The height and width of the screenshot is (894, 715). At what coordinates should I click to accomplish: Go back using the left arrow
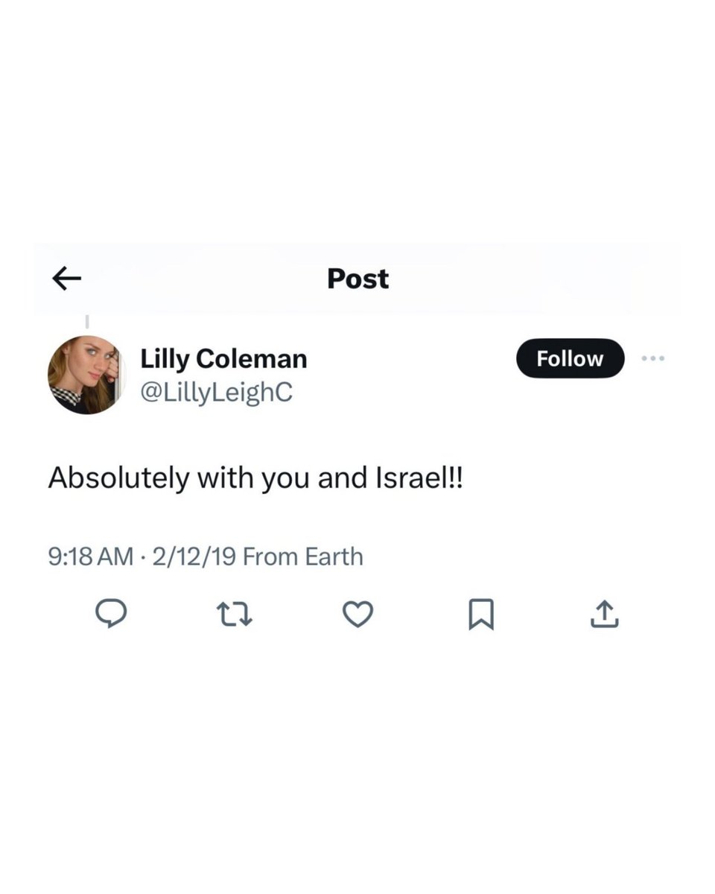(x=66, y=279)
